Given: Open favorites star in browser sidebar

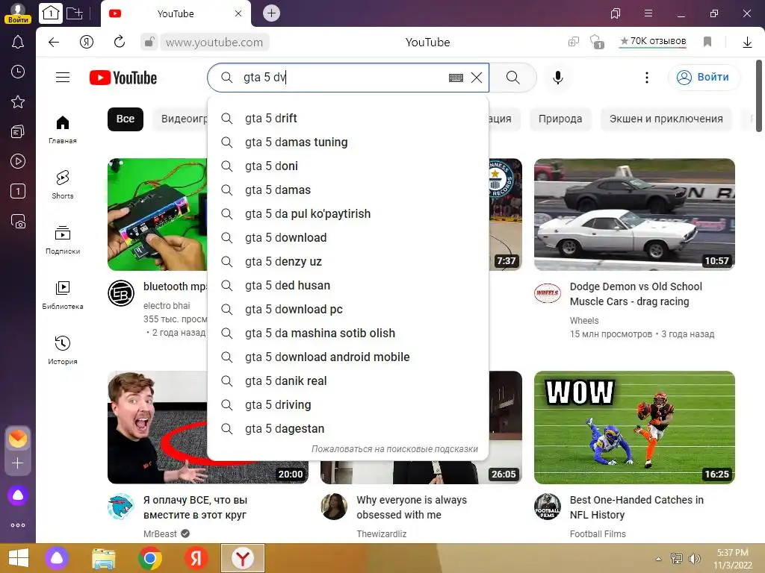Looking at the screenshot, I should [x=18, y=101].
